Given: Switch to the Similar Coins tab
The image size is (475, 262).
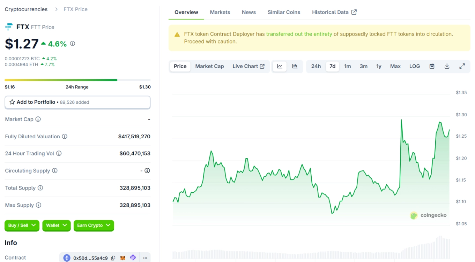Looking at the screenshot, I should 284,12.
